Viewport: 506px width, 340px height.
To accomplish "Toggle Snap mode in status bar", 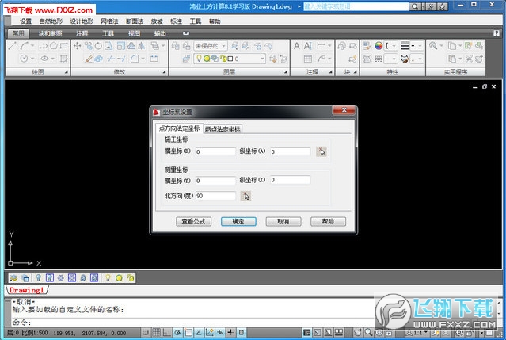I will pyautogui.click(x=146, y=333).
